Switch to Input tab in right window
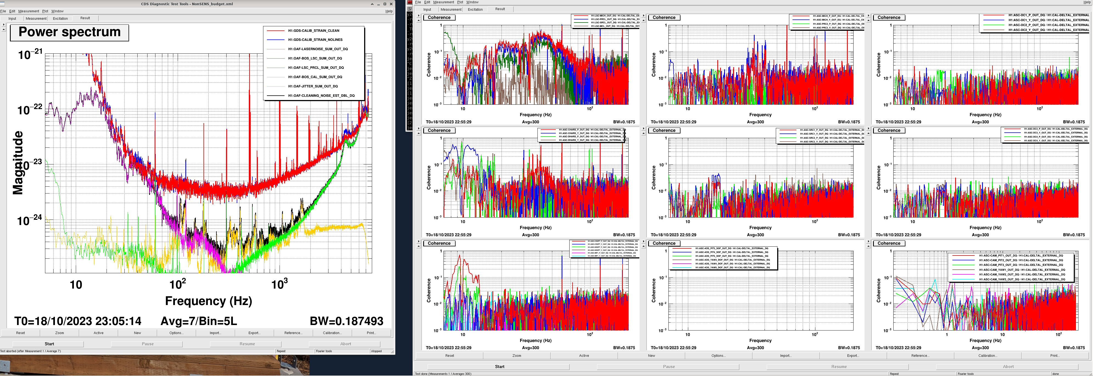The width and height of the screenshot is (1093, 376). [x=427, y=9]
